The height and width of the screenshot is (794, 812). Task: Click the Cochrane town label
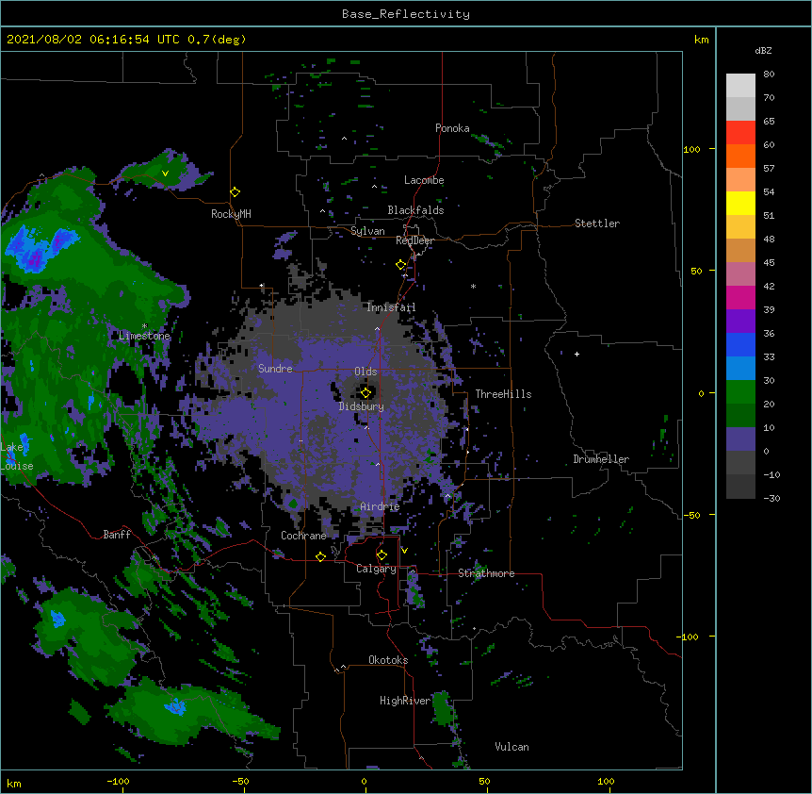(x=303, y=536)
